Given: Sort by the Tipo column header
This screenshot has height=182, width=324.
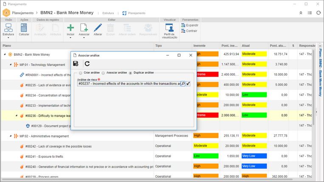Looking at the screenshot, I should (173, 45).
